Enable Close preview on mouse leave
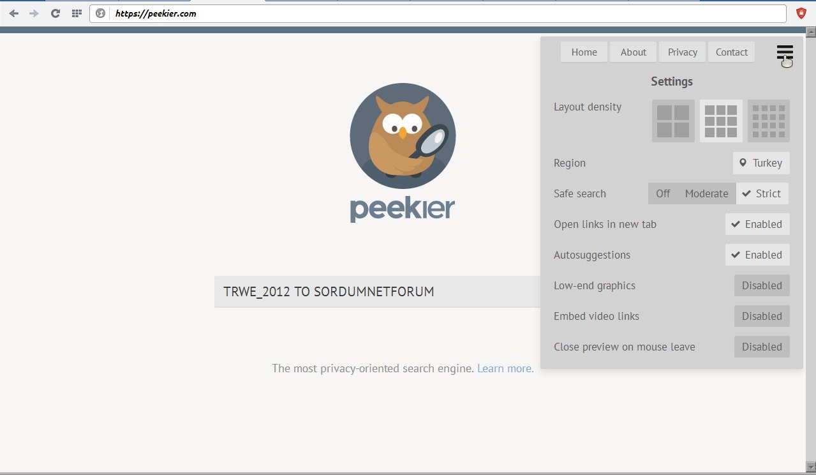 762,347
